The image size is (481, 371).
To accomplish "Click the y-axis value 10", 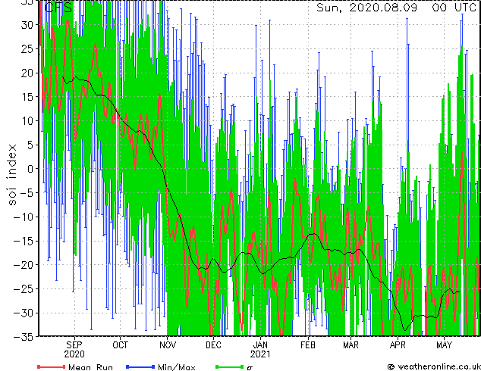I will 27,121.
